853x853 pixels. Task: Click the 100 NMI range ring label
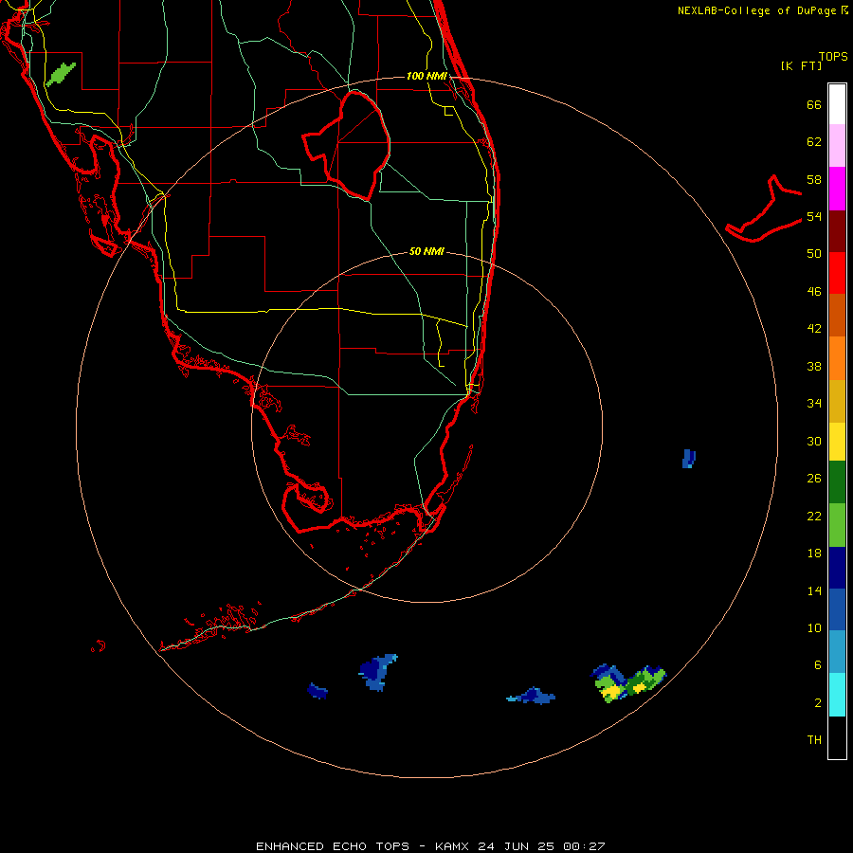tap(426, 76)
